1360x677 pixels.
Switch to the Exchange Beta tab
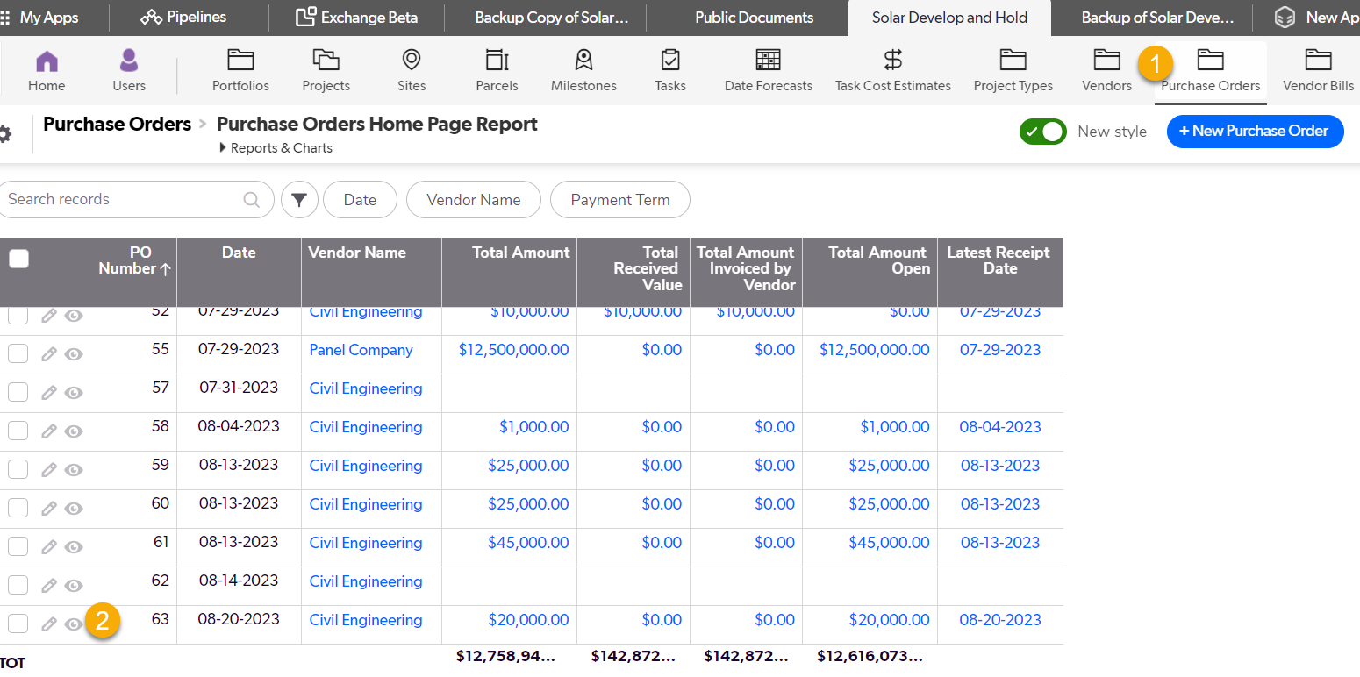click(x=356, y=18)
